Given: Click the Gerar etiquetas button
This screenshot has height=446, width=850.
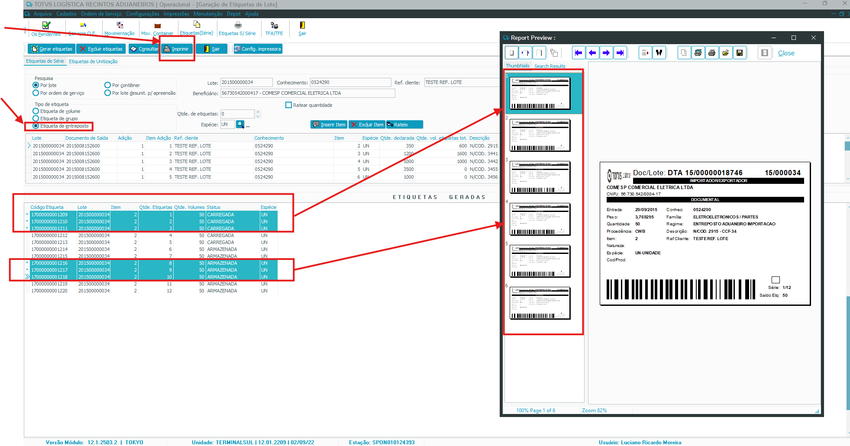Looking at the screenshot, I should (x=52, y=49).
